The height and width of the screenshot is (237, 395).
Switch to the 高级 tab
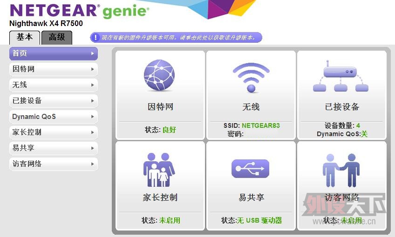[x=57, y=38]
